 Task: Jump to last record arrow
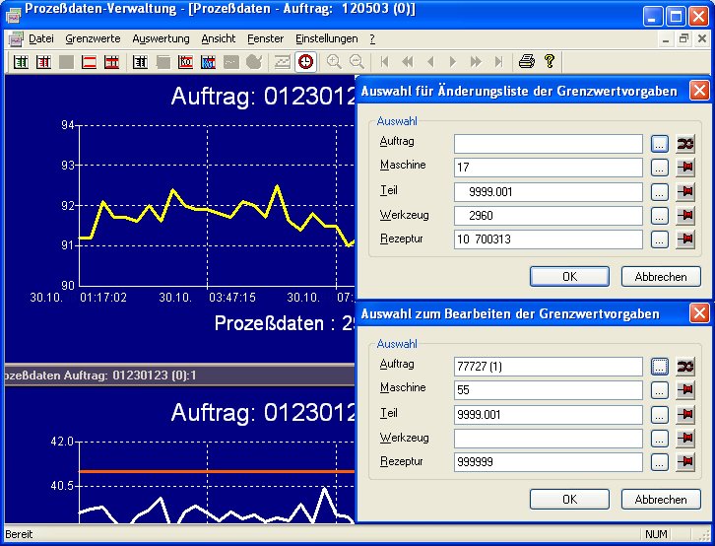tap(498, 61)
